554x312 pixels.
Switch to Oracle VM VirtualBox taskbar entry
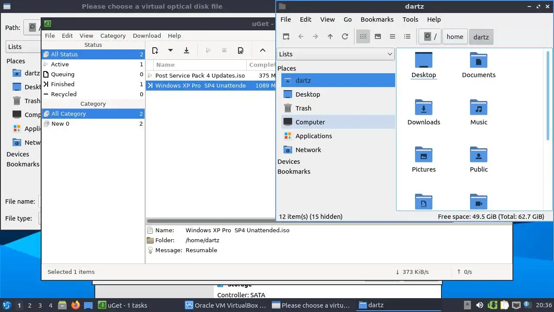click(225, 305)
